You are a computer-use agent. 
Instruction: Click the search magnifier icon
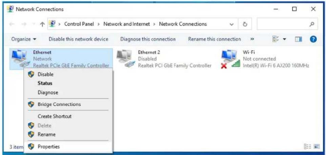(311, 24)
